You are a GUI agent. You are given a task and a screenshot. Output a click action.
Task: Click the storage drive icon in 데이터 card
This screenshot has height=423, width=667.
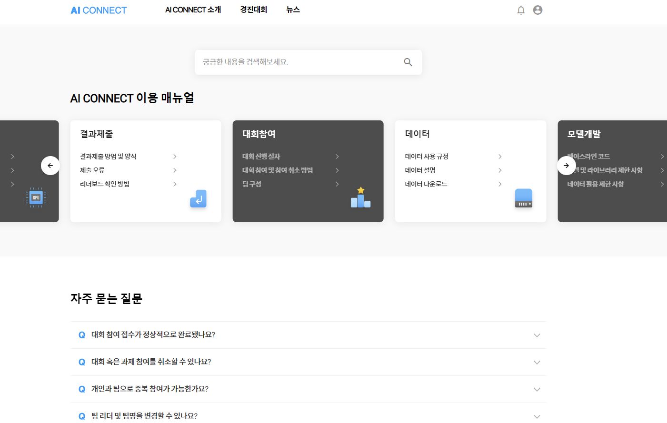click(x=523, y=198)
